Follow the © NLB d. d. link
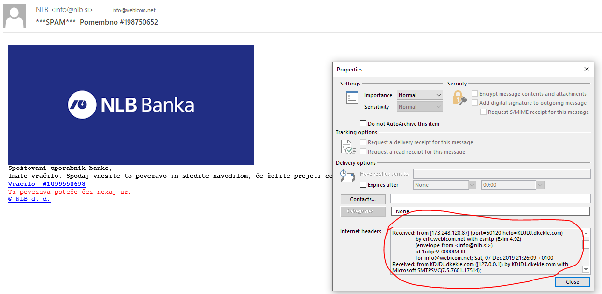The height and width of the screenshot is (294, 602). coord(29,199)
